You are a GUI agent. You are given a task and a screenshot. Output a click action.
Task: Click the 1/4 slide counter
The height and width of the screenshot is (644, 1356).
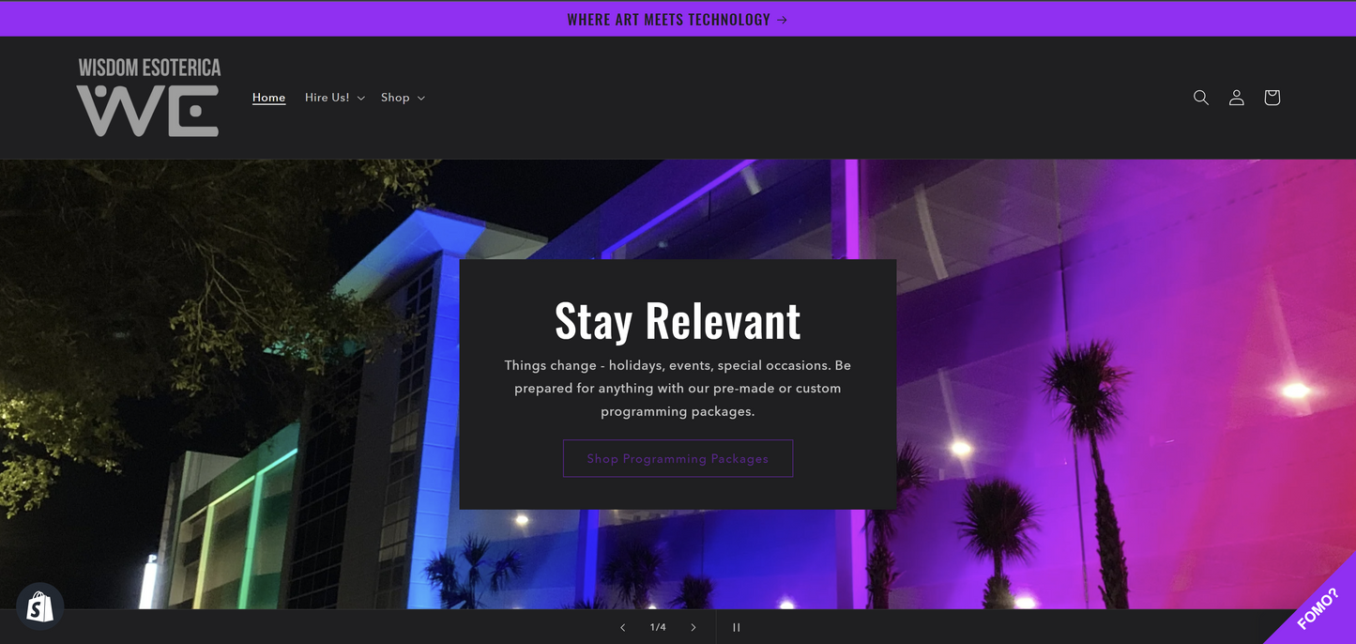pyautogui.click(x=658, y=627)
